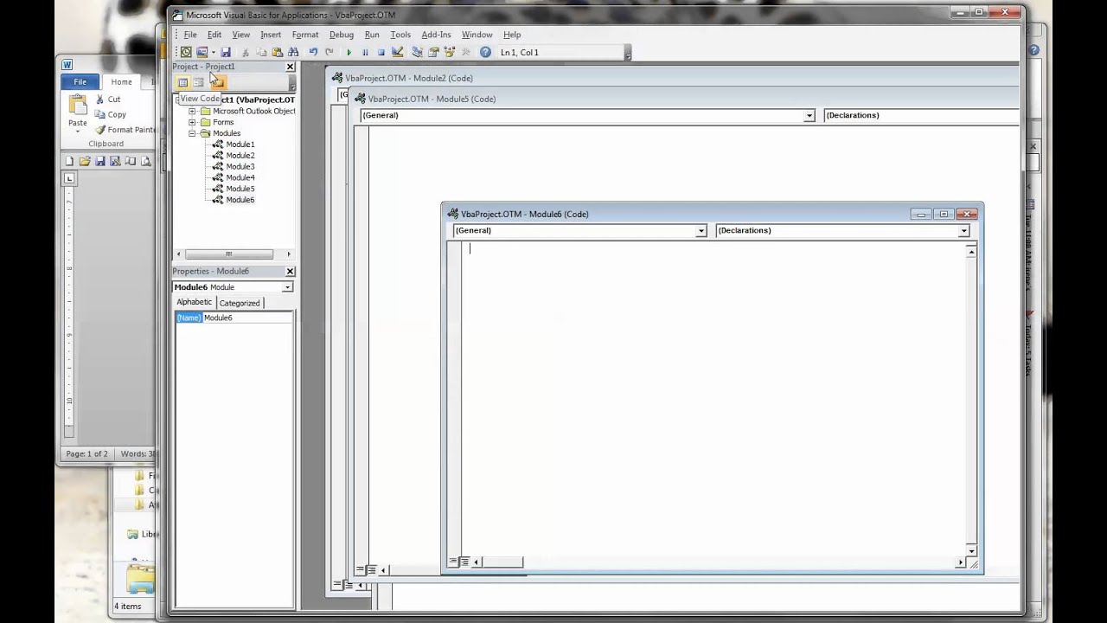This screenshot has width=1107, height=623.
Task: Open the Project Explorer toolbar icon
Action: pyautogui.click(x=417, y=52)
